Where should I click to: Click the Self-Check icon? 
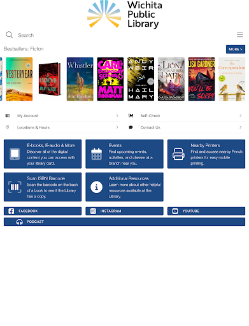[131, 116]
